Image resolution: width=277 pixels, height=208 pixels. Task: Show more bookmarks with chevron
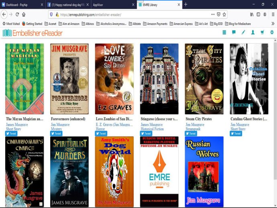(273, 24)
